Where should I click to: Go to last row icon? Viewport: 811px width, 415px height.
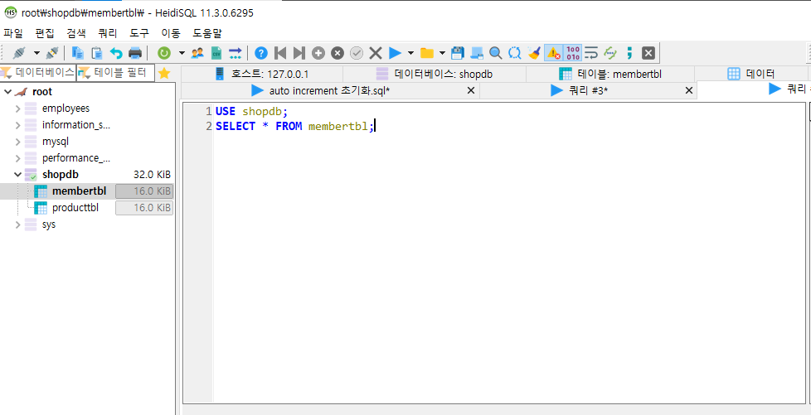299,53
